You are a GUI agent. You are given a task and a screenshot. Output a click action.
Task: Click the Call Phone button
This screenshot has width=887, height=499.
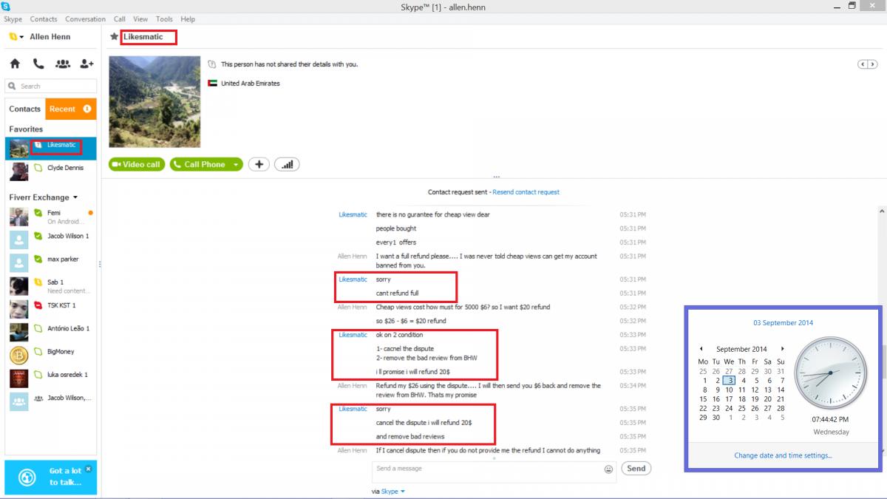(x=199, y=164)
